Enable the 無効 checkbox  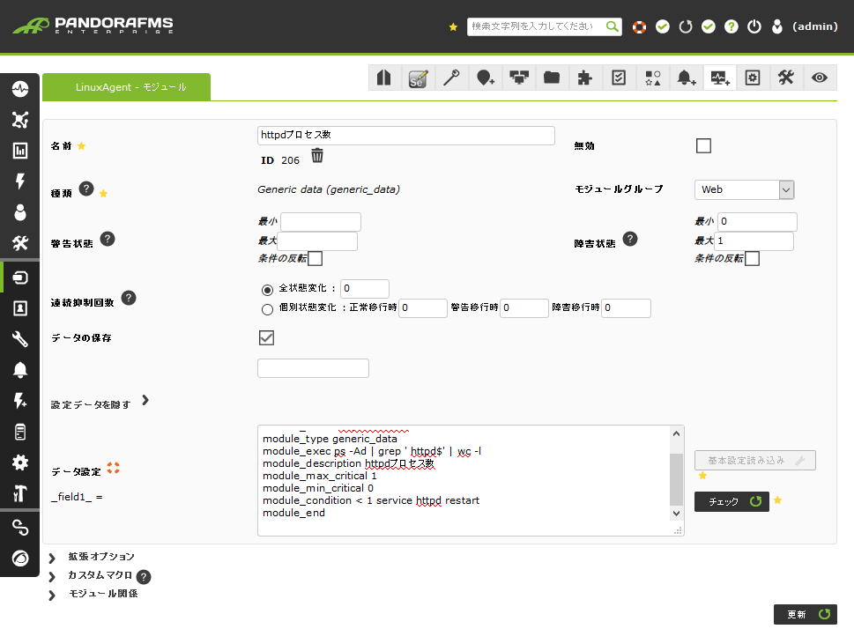[x=703, y=146]
